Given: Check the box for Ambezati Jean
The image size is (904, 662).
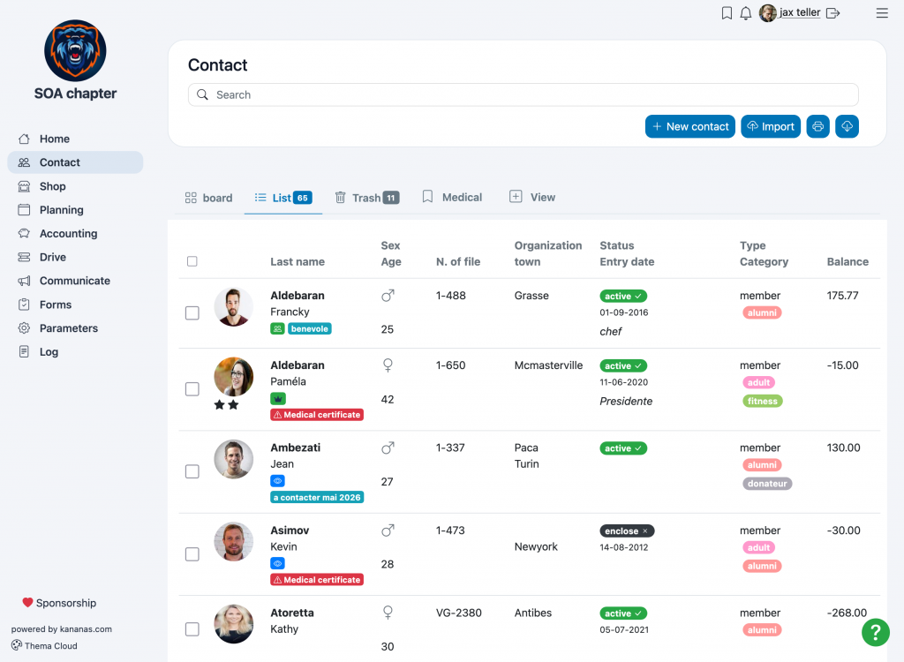Looking at the screenshot, I should coord(192,471).
